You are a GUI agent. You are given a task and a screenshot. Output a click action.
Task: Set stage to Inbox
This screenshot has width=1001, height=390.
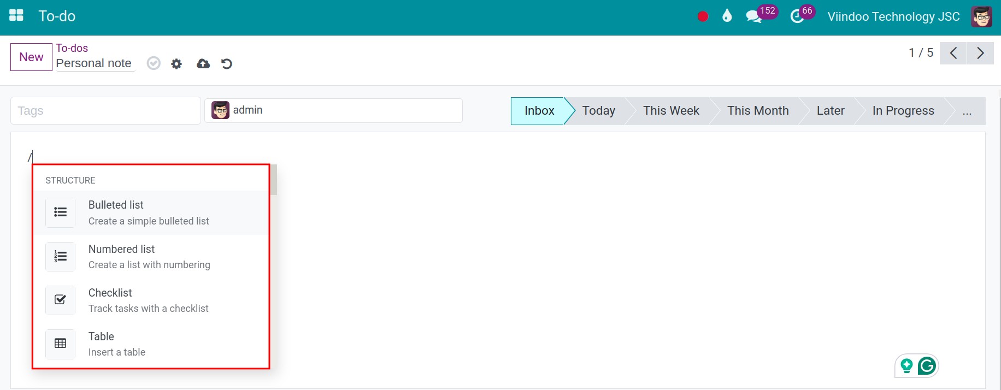[539, 111]
